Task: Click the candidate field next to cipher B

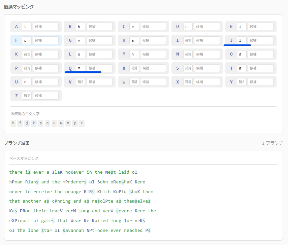Action: coord(99,27)
